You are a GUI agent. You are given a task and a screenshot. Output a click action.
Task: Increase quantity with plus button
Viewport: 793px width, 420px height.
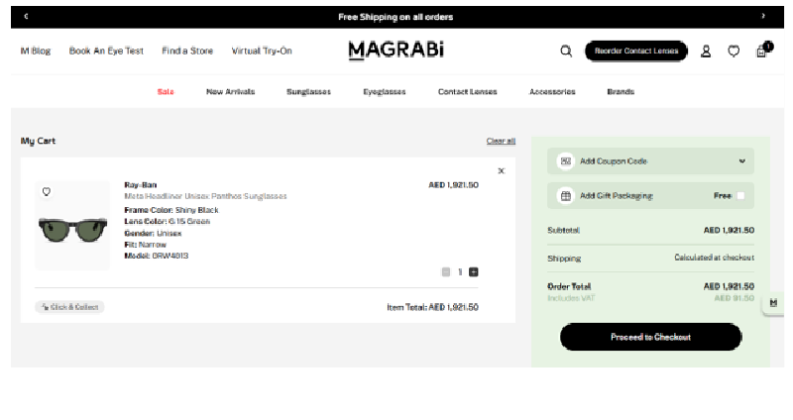click(x=474, y=272)
